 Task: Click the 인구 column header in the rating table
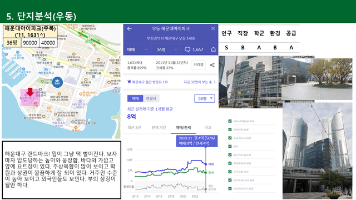[x=226, y=33]
